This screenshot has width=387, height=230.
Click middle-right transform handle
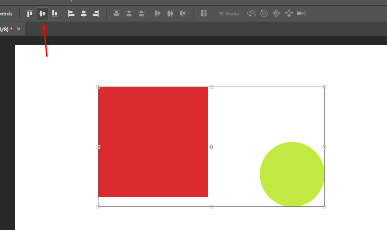(x=324, y=147)
